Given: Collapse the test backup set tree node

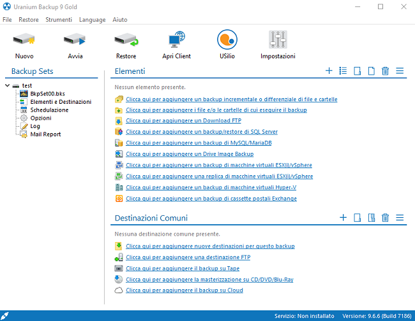Looking at the screenshot, I should (x=8, y=85).
